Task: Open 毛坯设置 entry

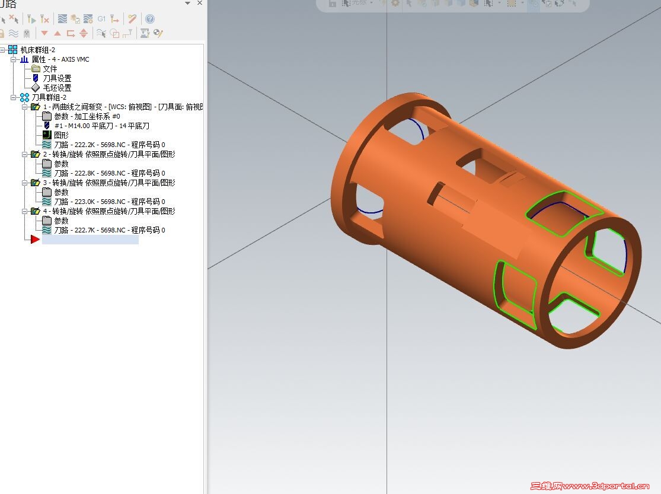Action: pos(58,88)
